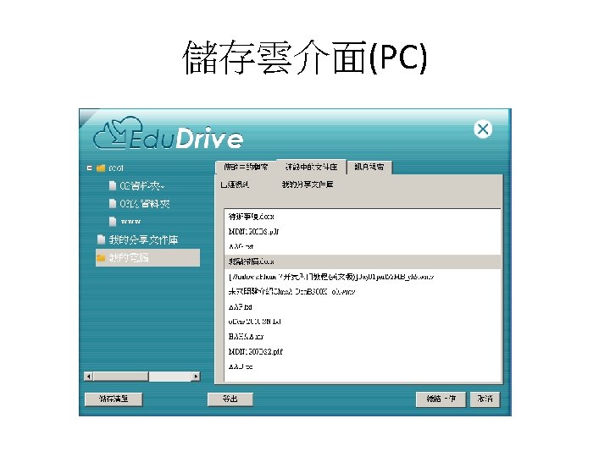Viewport: 610px width, 457px height.
Task: Click the 我的分享文件庫 file icon in sidebar
Action: (x=101, y=240)
